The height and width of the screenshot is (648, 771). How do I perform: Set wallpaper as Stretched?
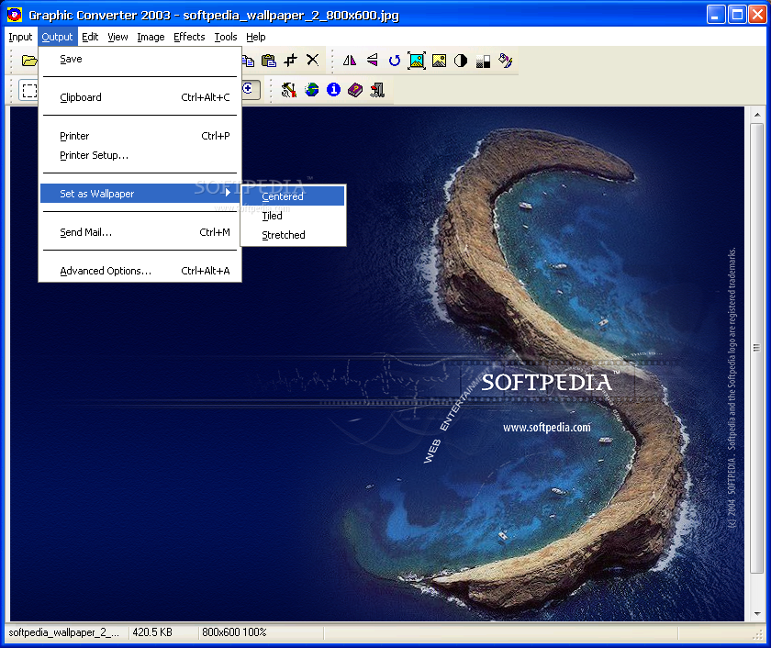click(294, 235)
